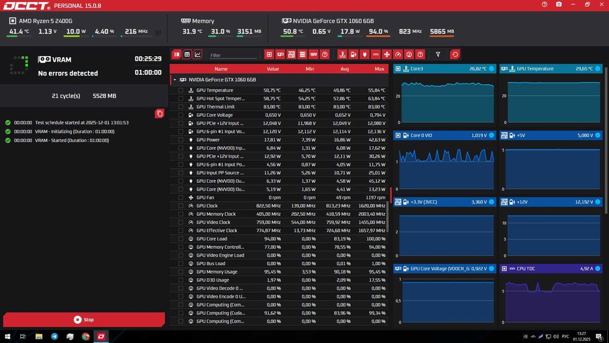Screen dimensions: 609x343
Task: Toggle the power plug sensor filter icon
Action: click(x=364, y=54)
